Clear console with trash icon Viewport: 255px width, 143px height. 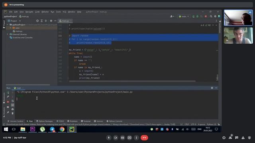13,113
